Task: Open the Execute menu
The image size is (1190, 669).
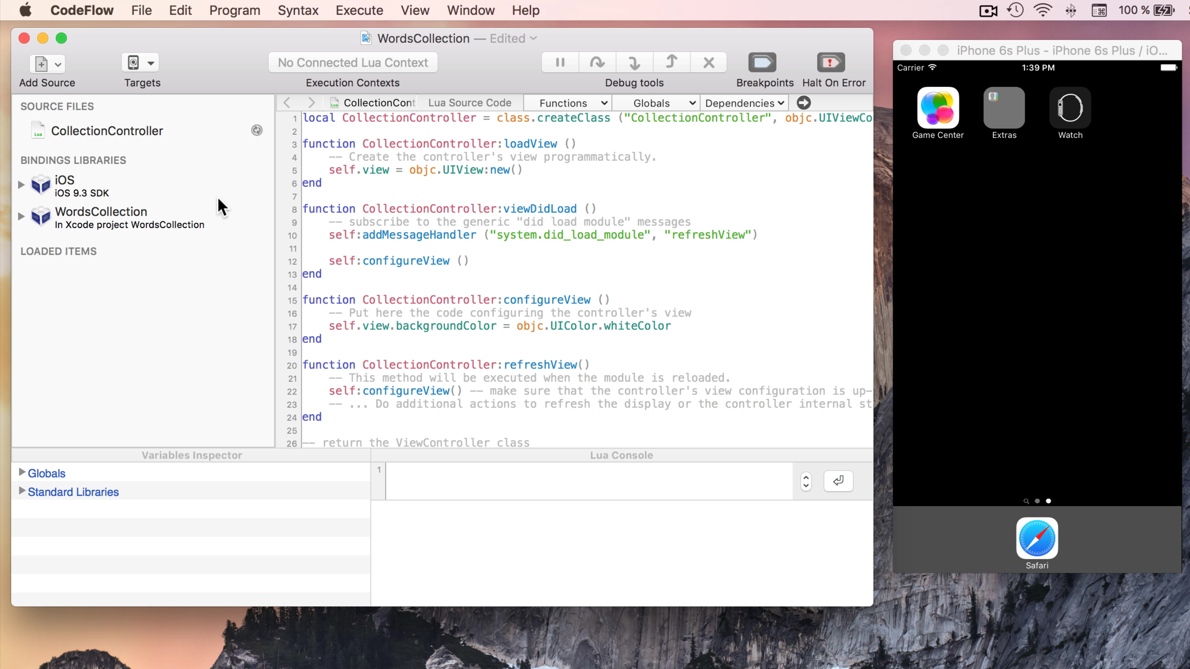Action: click(359, 10)
